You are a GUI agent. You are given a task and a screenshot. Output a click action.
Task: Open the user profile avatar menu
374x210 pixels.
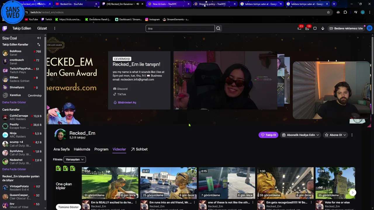(369, 28)
